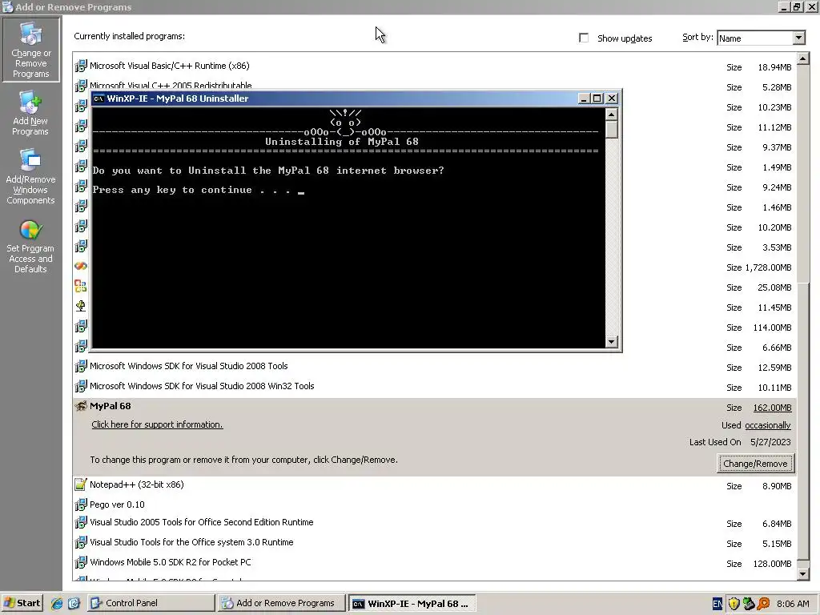Image resolution: width=820 pixels, height=615 pixels.
Task: Click Windows Mobile 5.0 SDK R2 icon
Action: [x=81, y=562]
